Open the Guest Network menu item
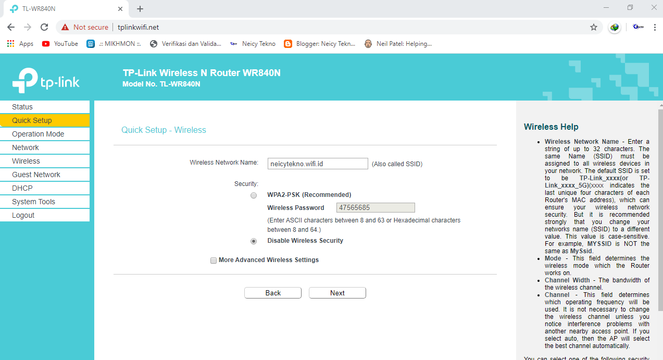This screenshot has height=360, width=663. [45, 175]
